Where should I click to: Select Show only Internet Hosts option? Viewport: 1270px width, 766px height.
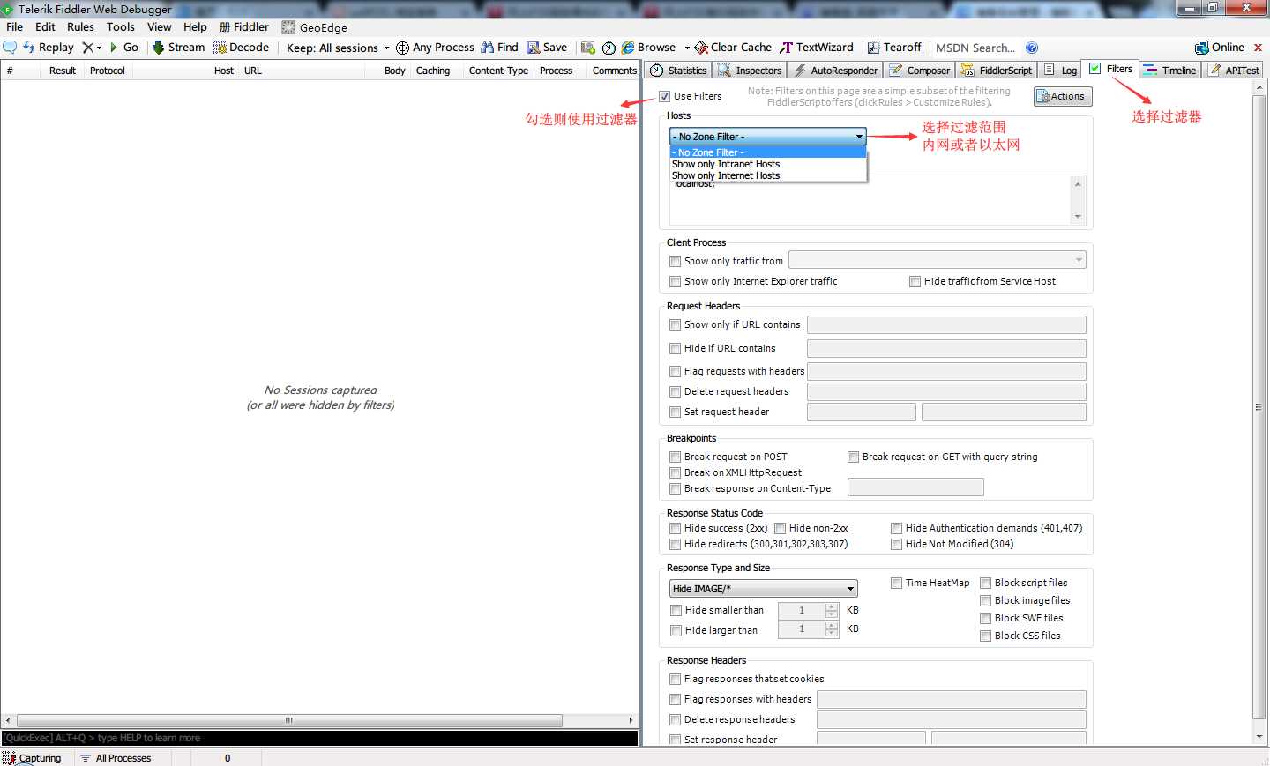point(768,175)
